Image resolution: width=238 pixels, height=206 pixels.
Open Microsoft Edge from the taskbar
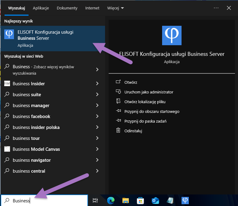click(x=111, y=200)
